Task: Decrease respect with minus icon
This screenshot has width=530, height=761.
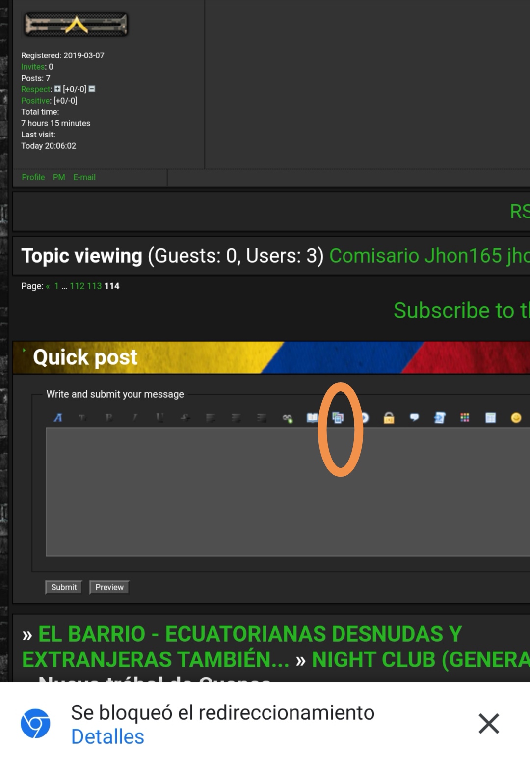Action: [92, 89]
